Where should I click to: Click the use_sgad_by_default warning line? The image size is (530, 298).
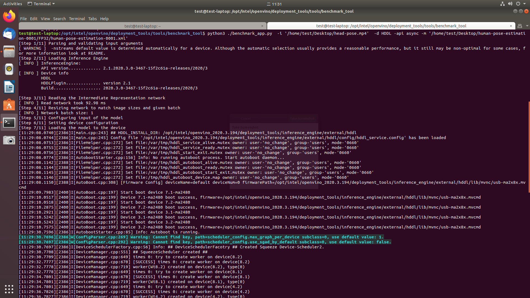(x=205, y=242)
